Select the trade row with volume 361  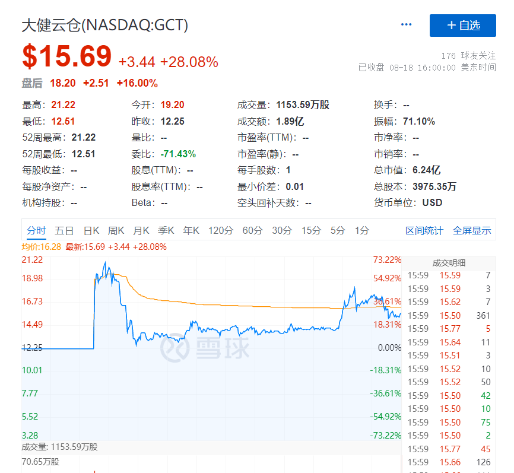point(449,316)
